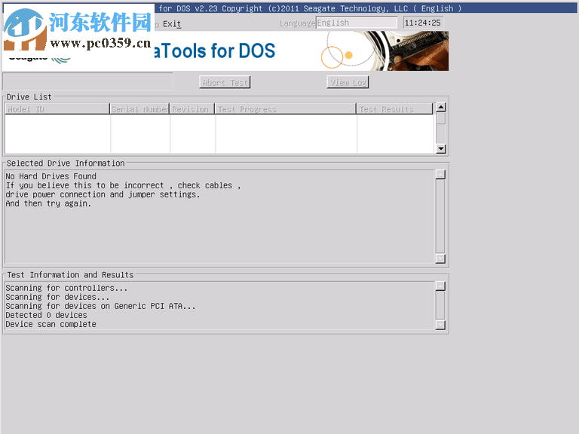The height and width of the screenshot is (434, 579).
Task: Click the clock display showing 11:24:25
Action: (x=423, y=23)
